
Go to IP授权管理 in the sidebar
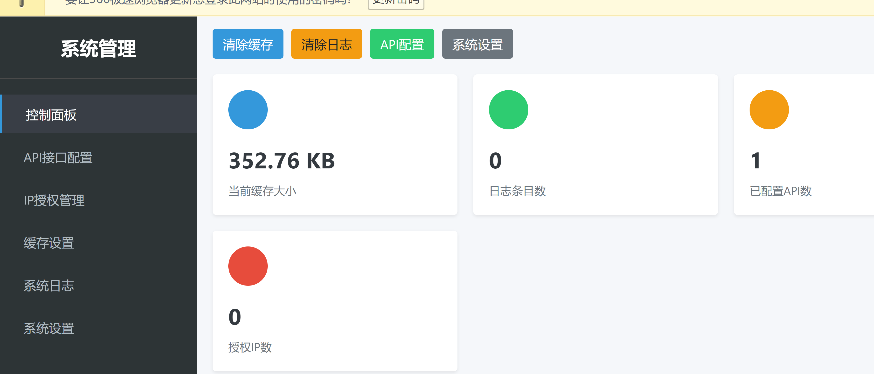[98, 200]
